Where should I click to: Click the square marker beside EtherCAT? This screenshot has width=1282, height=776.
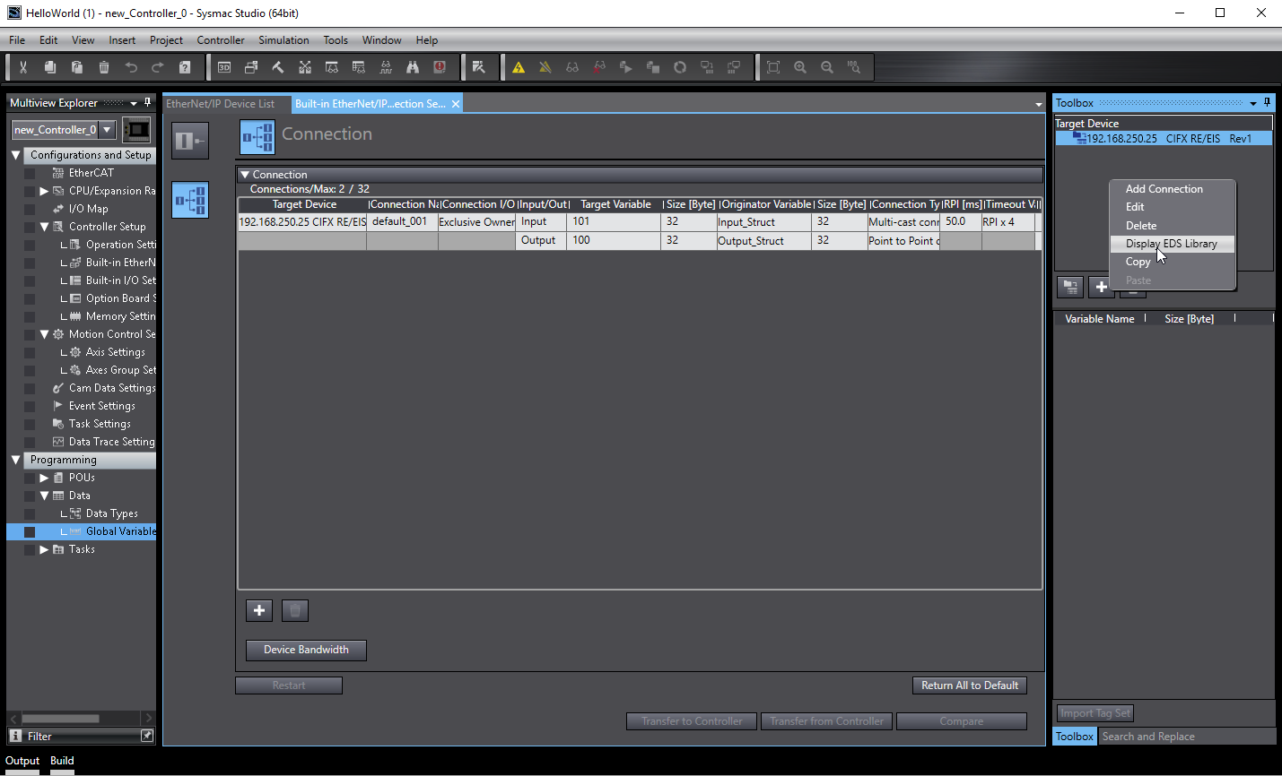30,173
